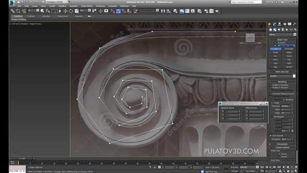The height and width of the screenshot is (173, 307).
Task: Toggle Generate Mapping Coords checkbox
Action: (271, 94)
